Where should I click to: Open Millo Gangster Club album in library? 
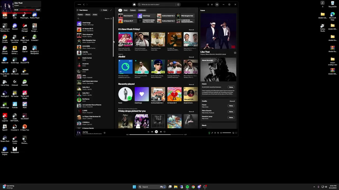click(x=94, y=41)
